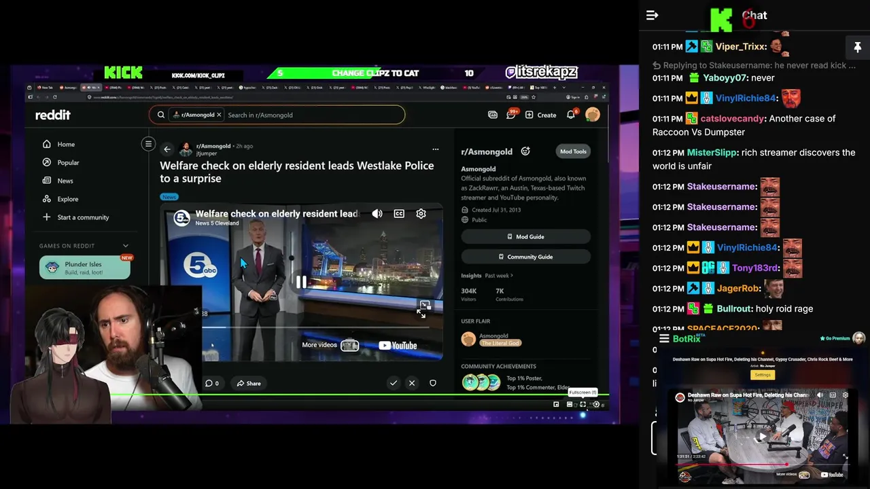Remove post with X mod button
The image size is (870, 489).
click(x=412, y=383)
